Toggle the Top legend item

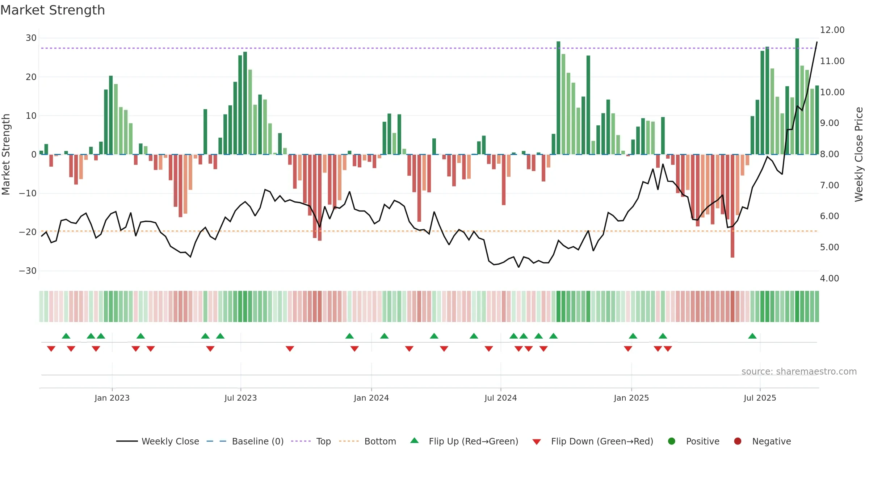[x=311, y=441]
